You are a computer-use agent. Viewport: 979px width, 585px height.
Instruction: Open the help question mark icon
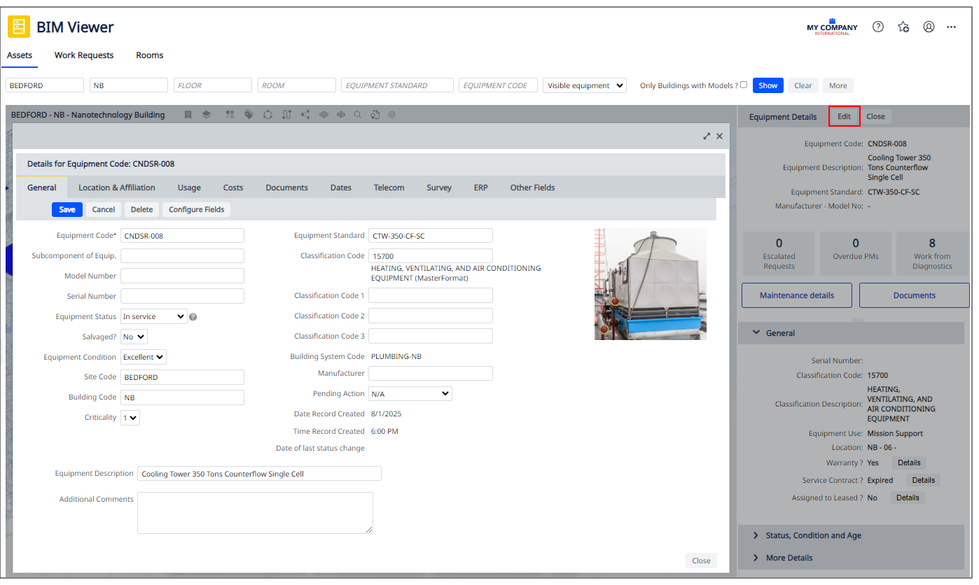877,26
